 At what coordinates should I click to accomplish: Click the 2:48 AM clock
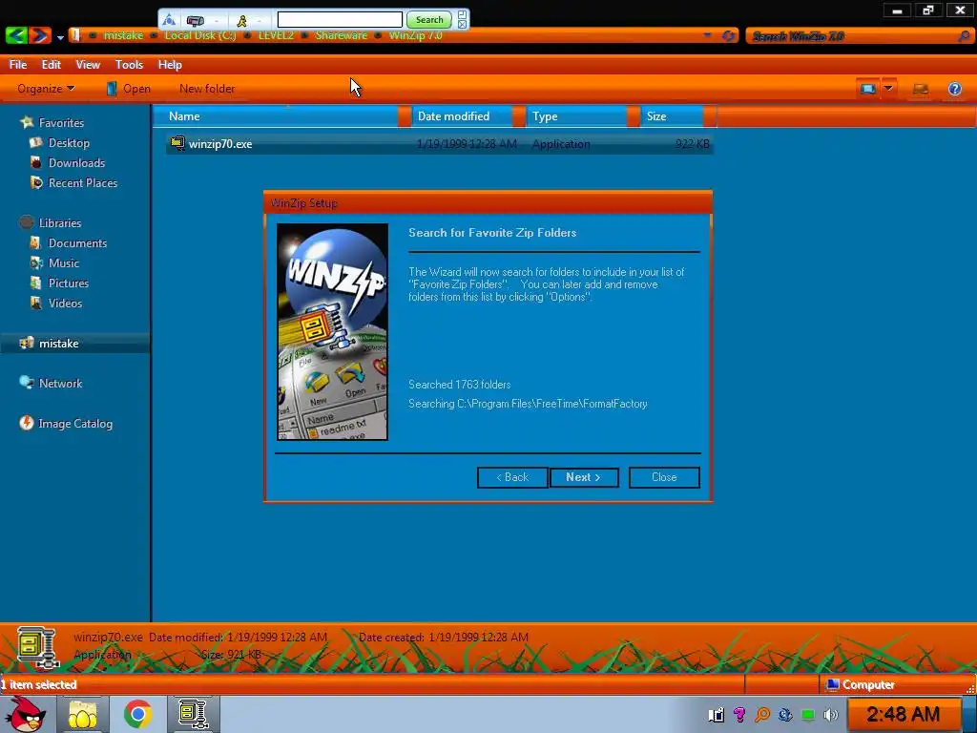903,714
